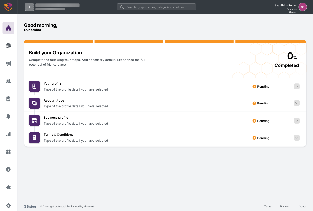Click the Build your Organization heading
Image resolution: width=313 pixels, height=211 pixels.
click(x=55, y=53)
